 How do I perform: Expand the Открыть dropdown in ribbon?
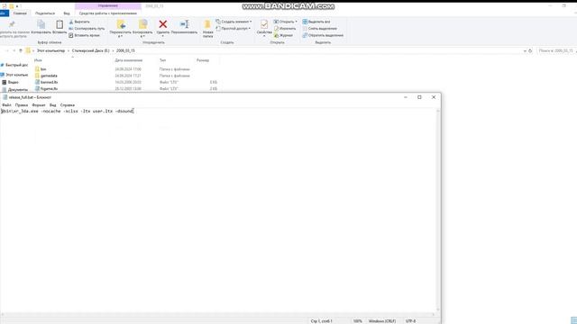coord(296,22)
